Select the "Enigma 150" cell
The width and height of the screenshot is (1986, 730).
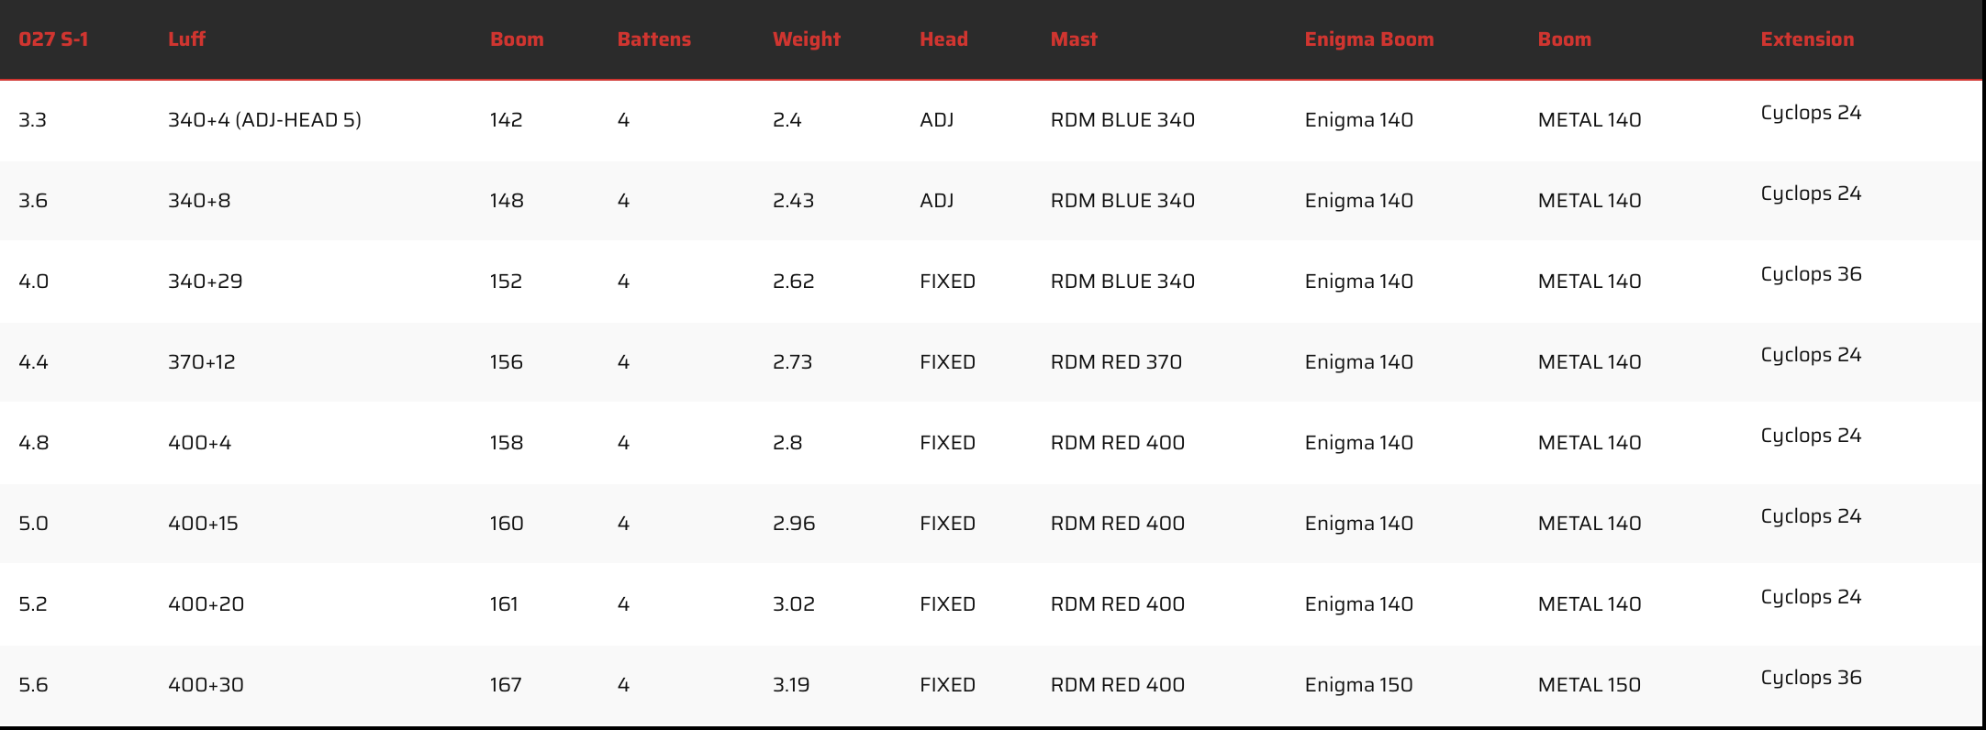tap(1359, 685)
